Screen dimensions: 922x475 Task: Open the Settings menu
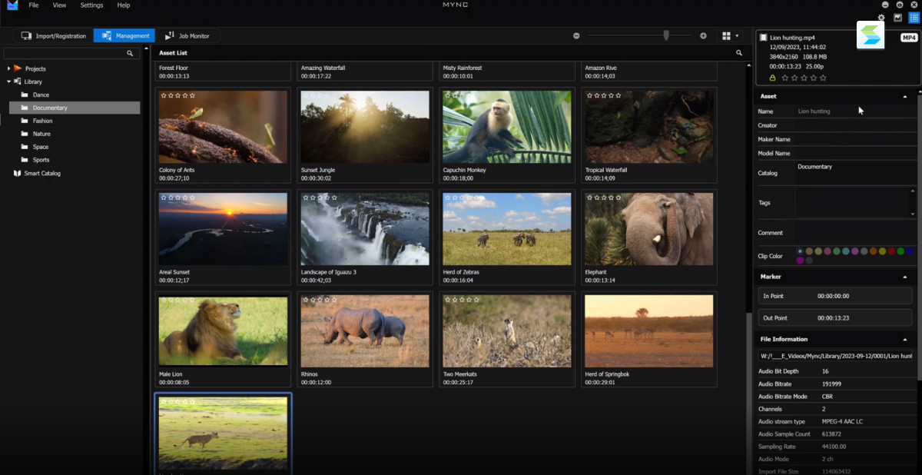point(91,5)
